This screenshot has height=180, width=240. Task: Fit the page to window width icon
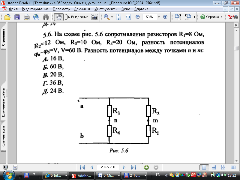click(128, 17)
